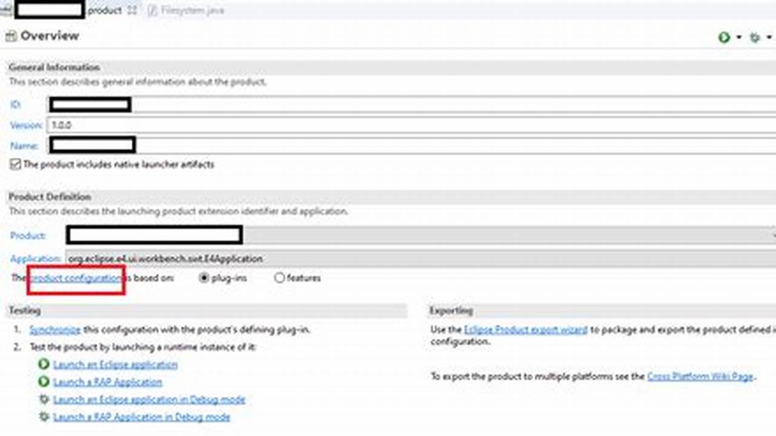This screenshot has width=776, height=436.
Task: Click the Filesystem.java file icon
Action: 153,10
